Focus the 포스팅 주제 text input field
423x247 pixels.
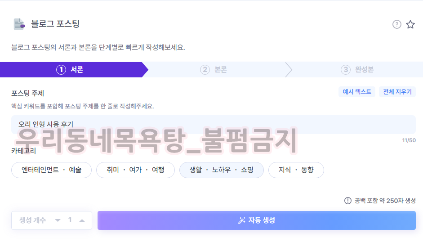(213, 124)
